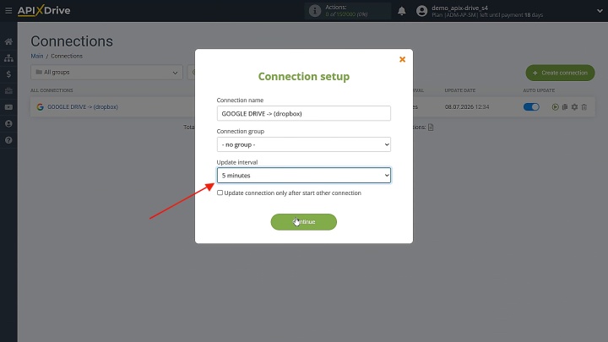Open the connections sitemap icon in sidebar
This screenshot has width=608, height=342.
coord(8,58)
